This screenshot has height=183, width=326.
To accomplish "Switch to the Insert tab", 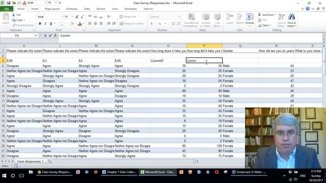I will pyautogui.click(x=35, y=9).
